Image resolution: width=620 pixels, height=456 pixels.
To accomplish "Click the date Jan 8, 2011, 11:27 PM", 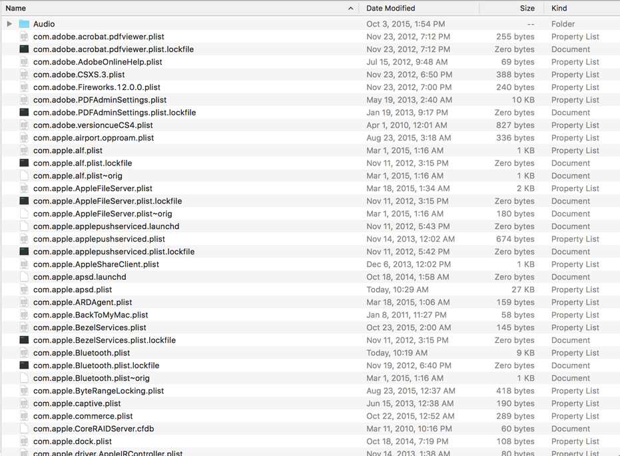I will [x=406, y=315].
